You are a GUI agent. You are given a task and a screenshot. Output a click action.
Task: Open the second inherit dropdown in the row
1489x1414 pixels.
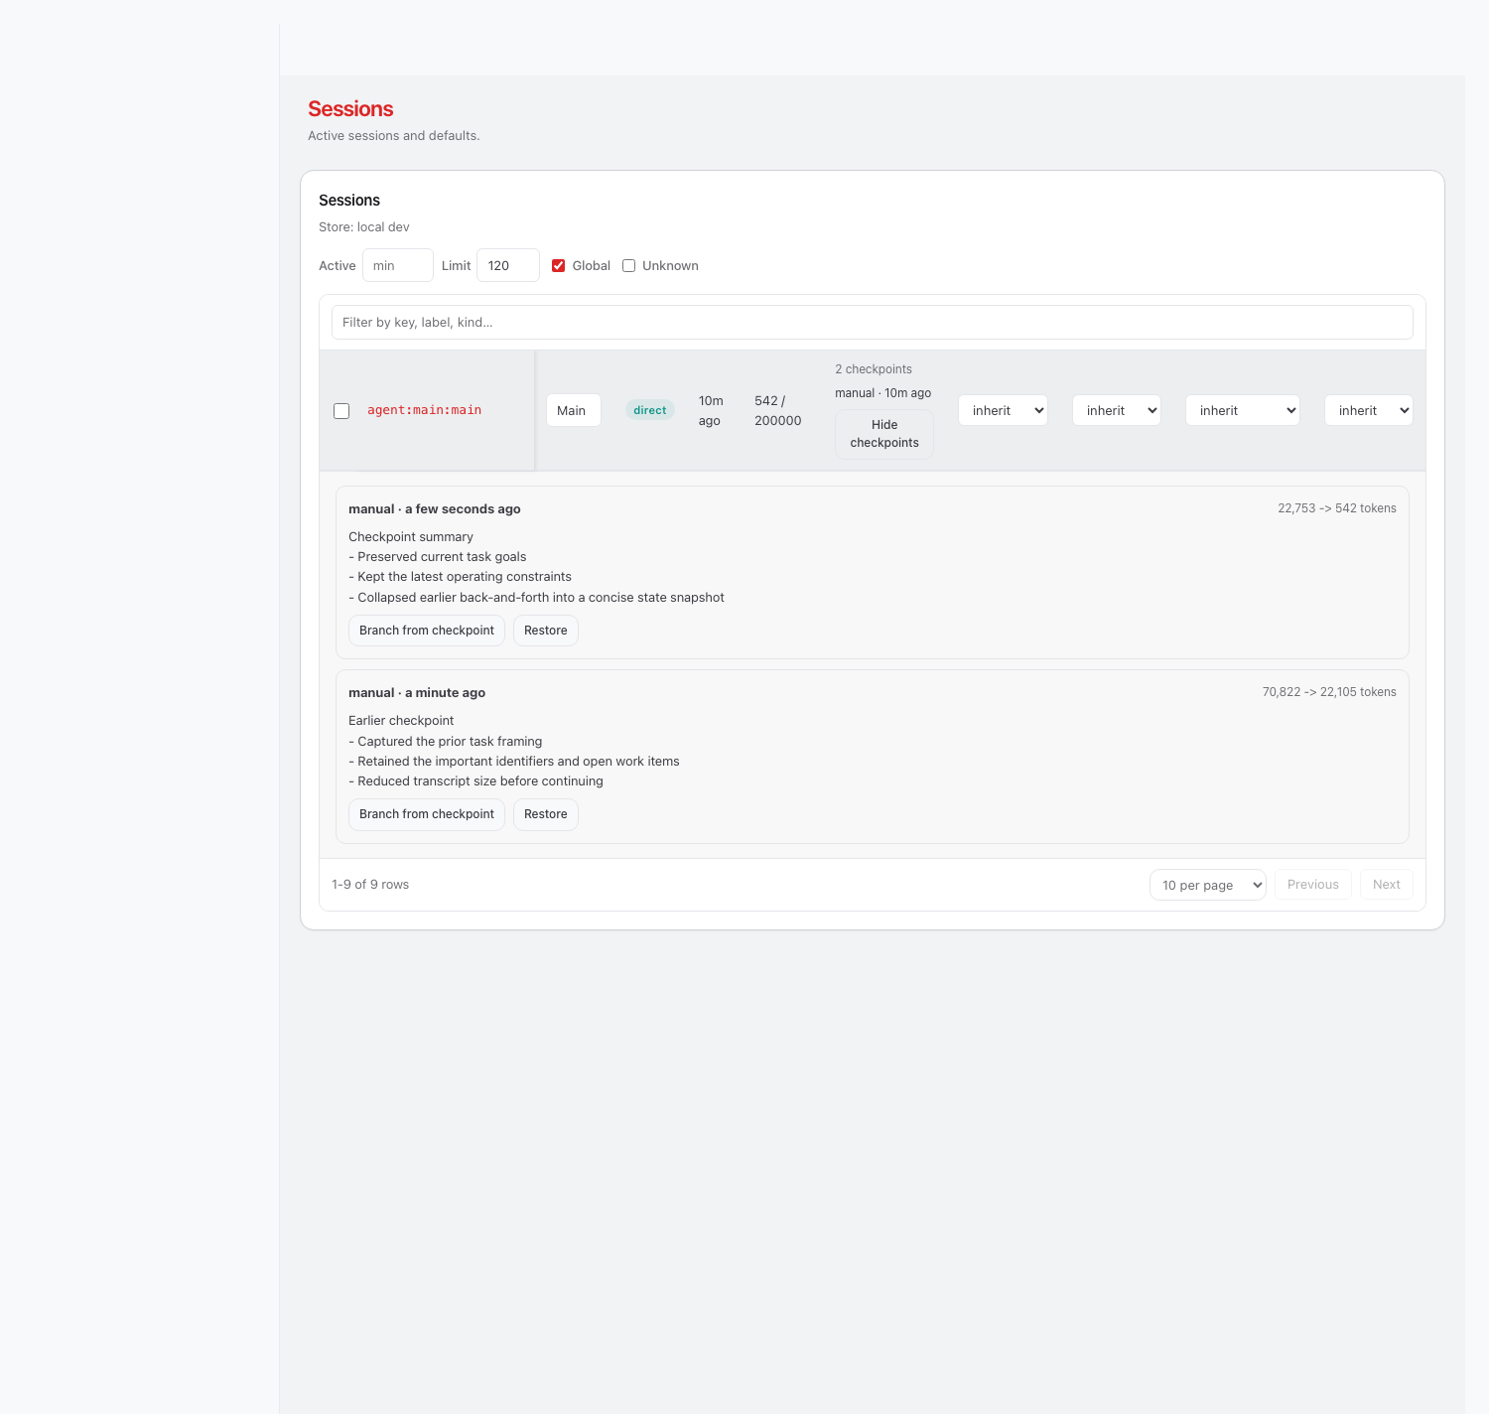pos(1117,411)
